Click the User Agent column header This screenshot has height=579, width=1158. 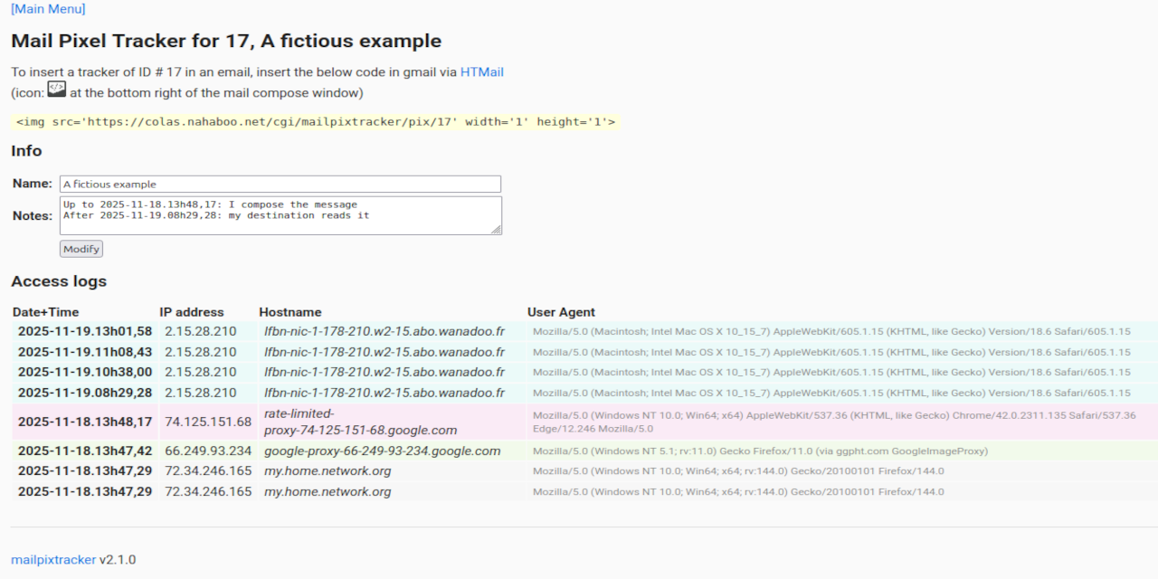pyautogui.click(x=561, y=312)
